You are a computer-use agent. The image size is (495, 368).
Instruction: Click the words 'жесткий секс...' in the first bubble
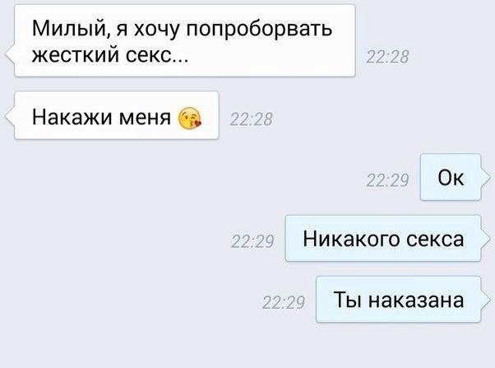[110, 56]
